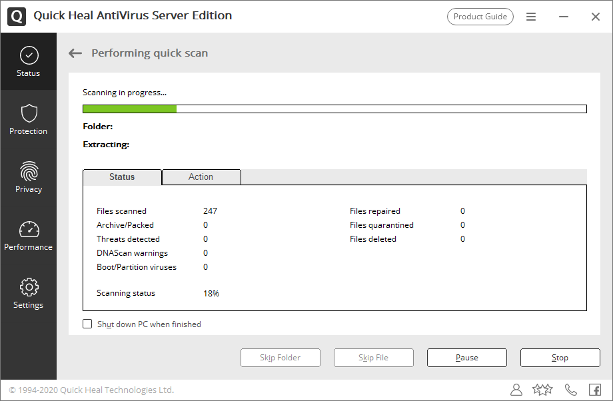Click the Quick Heal copyright notice

tap(91, 390)
